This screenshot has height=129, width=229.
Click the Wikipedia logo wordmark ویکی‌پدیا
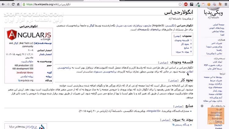[x=213, y=13]
